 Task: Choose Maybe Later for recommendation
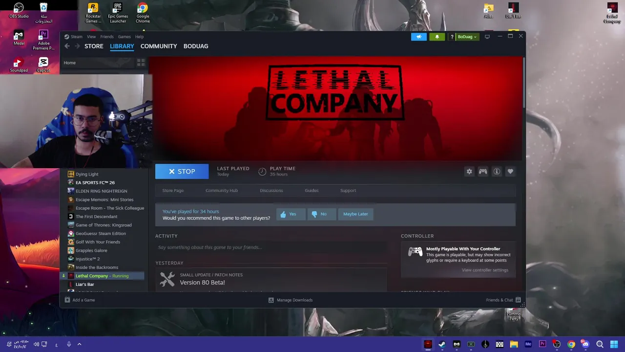[355, 214]
